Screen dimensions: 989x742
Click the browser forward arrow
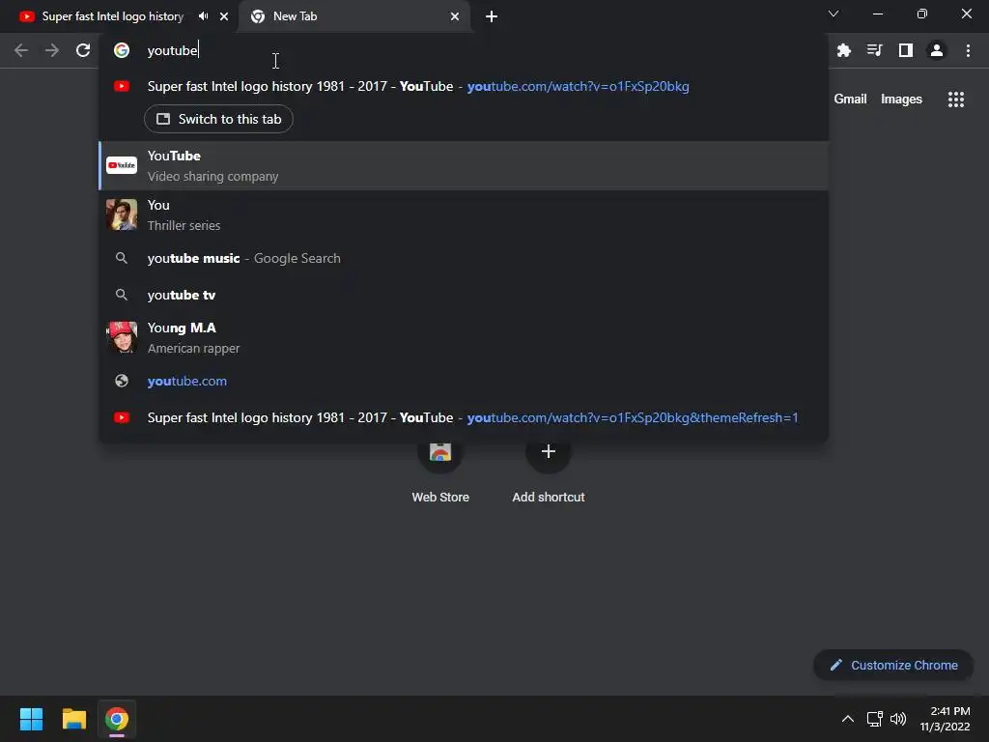coord(52,50)
